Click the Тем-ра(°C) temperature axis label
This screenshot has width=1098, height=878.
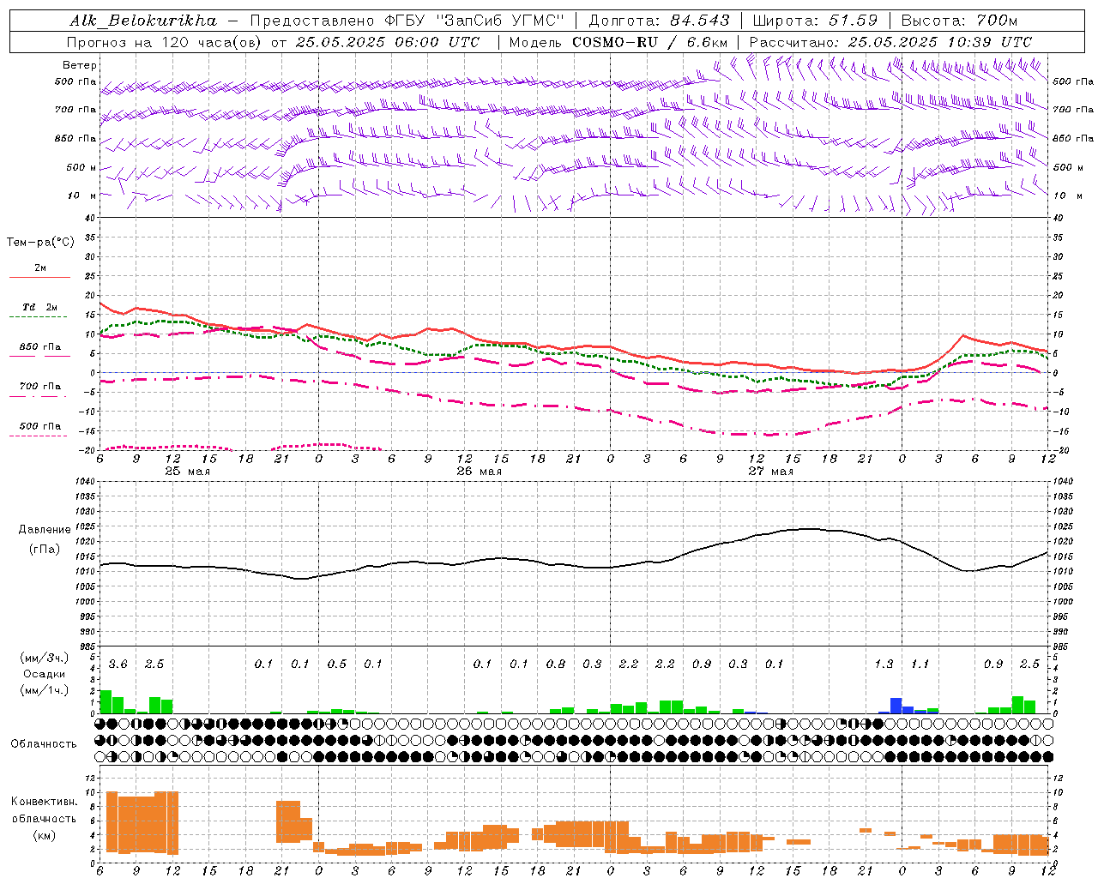point(40,243)
